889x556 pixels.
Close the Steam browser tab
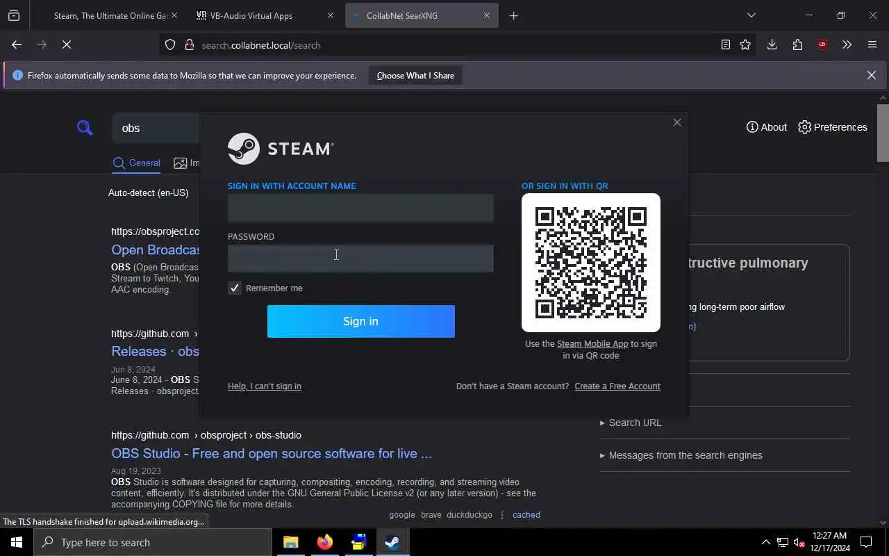tap(174, 15)
